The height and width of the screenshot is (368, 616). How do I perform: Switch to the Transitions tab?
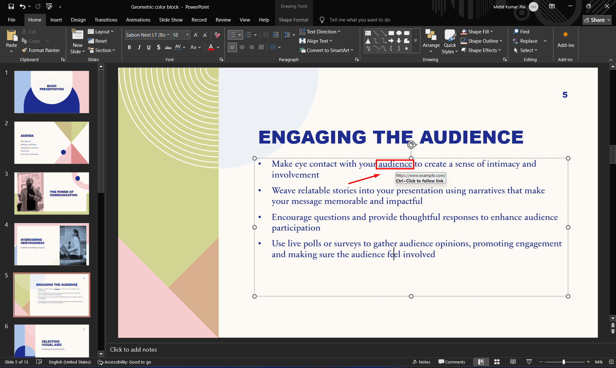point(106,20)
